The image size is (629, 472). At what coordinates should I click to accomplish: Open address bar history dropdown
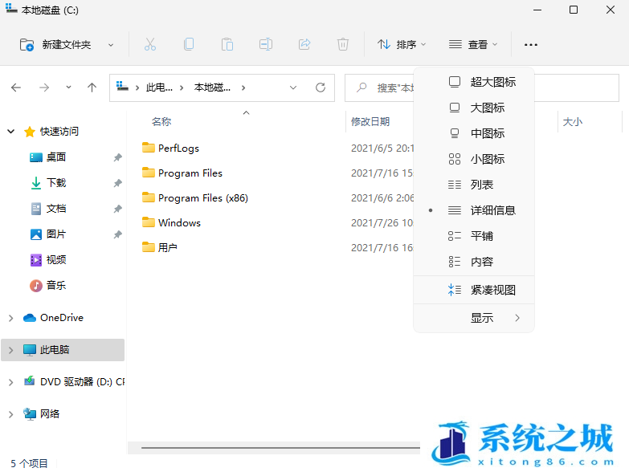point(293,87)
